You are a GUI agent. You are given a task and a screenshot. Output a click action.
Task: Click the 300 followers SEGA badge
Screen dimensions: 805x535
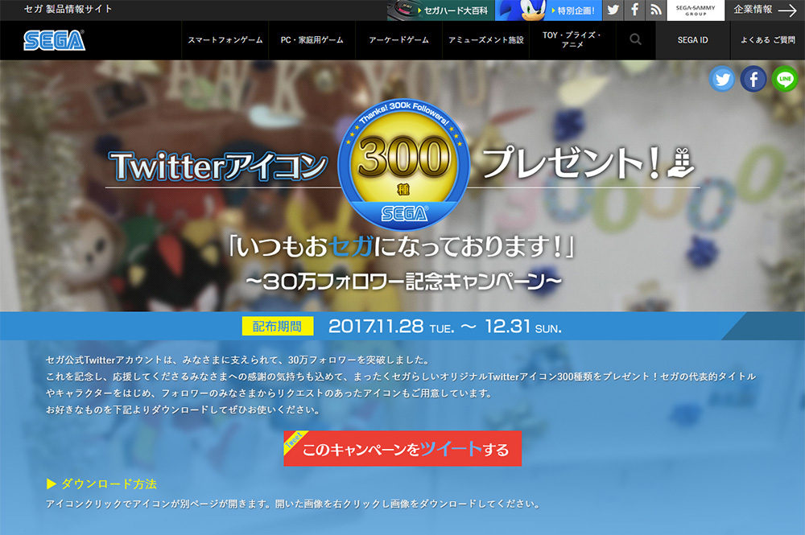coord(403,164)
